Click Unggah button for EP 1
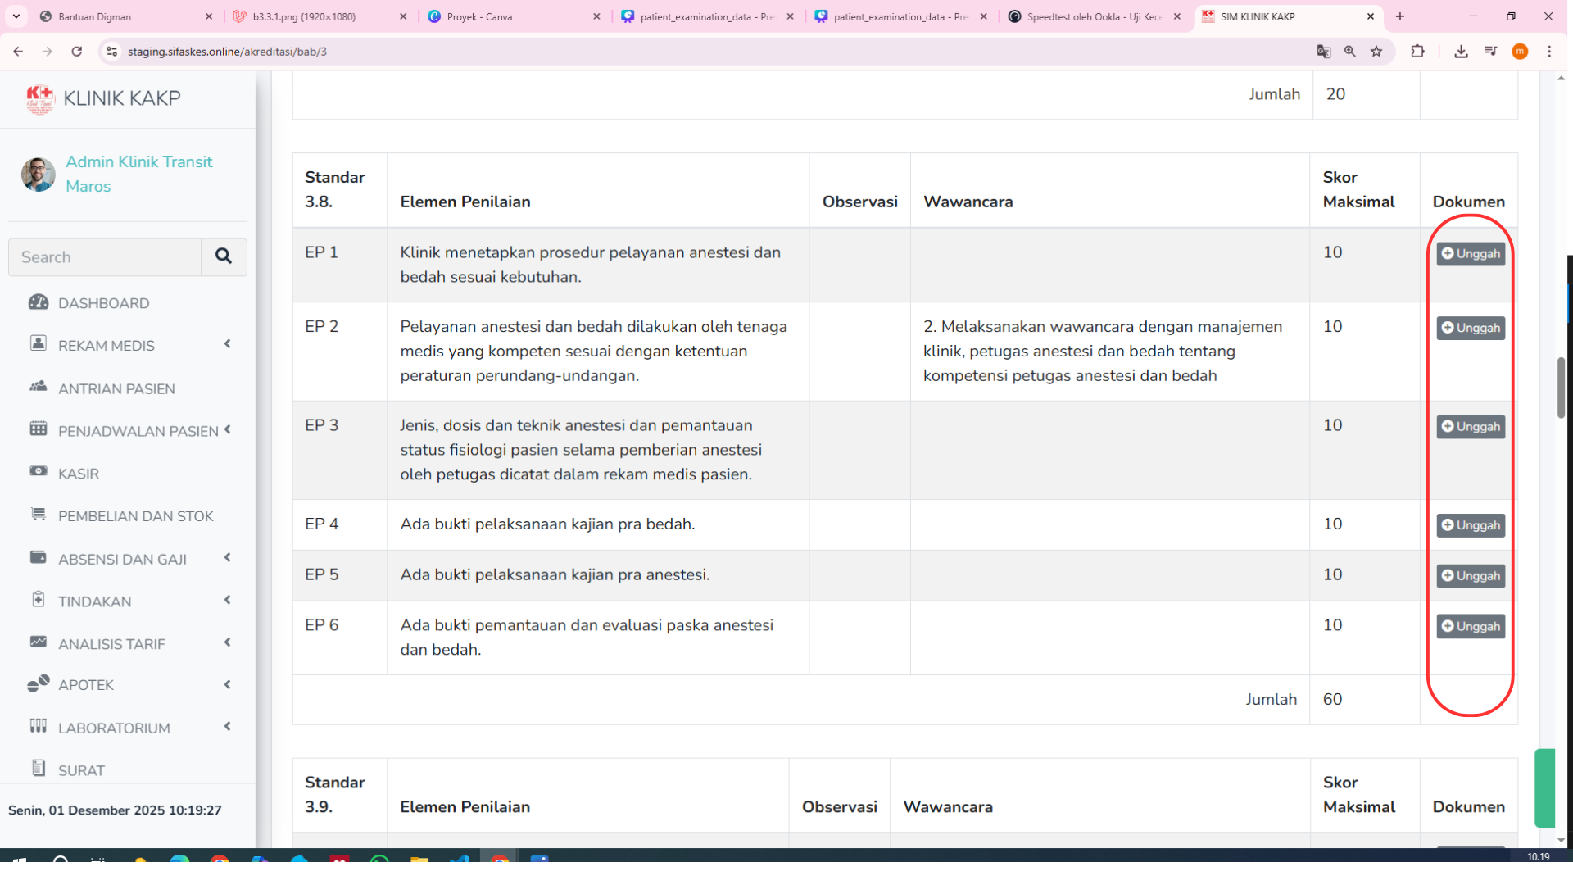Viewport: 1573px width, 885px height. [x=1471, y=254]
